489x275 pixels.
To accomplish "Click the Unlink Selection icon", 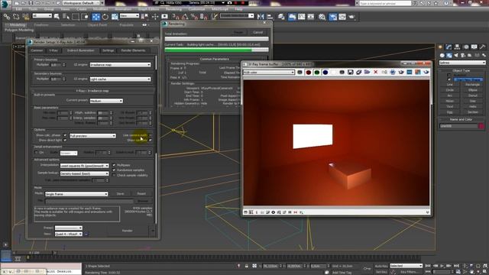I will click(15, 17).
